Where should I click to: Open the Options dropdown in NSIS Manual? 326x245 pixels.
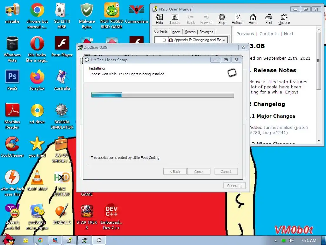284,19
